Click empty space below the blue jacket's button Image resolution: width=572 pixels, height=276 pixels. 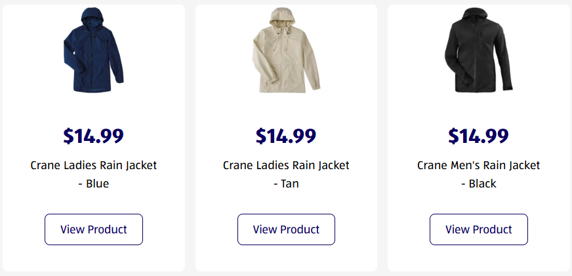(x=94, y=258)
